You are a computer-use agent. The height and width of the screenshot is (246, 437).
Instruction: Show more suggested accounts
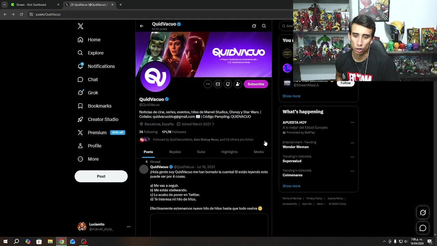tap(291, 96)
